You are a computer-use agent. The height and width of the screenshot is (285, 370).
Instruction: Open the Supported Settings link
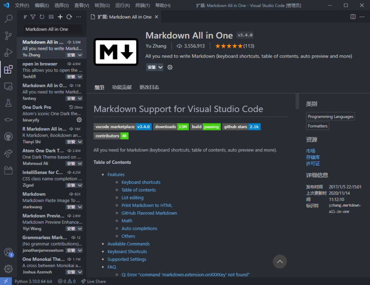127,259
